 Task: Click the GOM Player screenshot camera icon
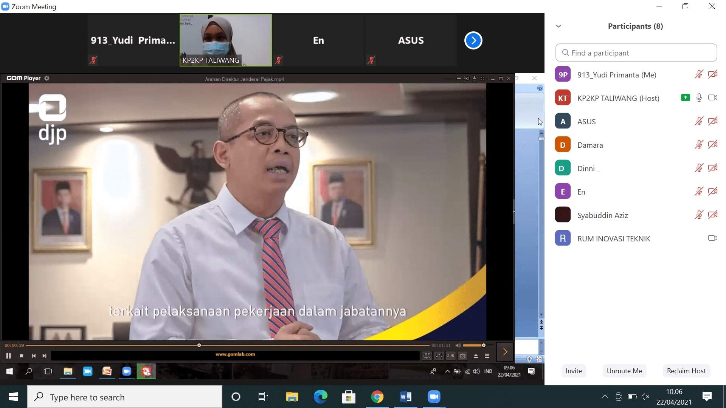462,356
